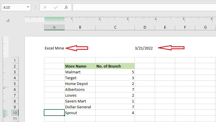Select row 1 header

click(x=15, y=60)
